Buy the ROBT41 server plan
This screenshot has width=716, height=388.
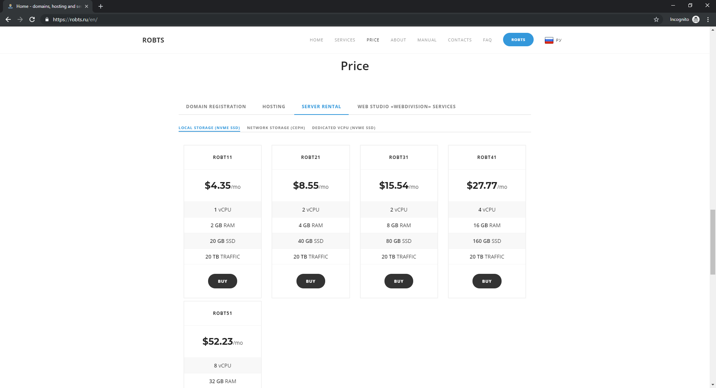pos(487,281)
